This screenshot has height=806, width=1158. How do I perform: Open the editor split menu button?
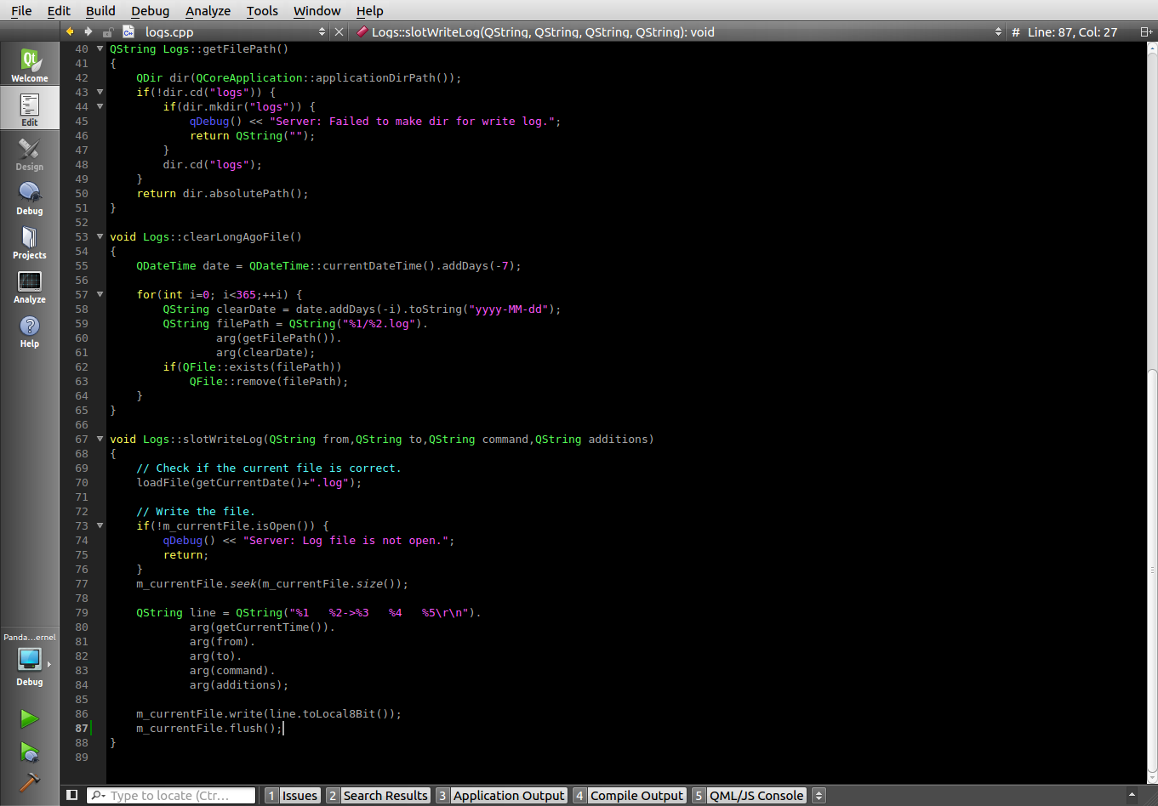[x=1146, y=32]
